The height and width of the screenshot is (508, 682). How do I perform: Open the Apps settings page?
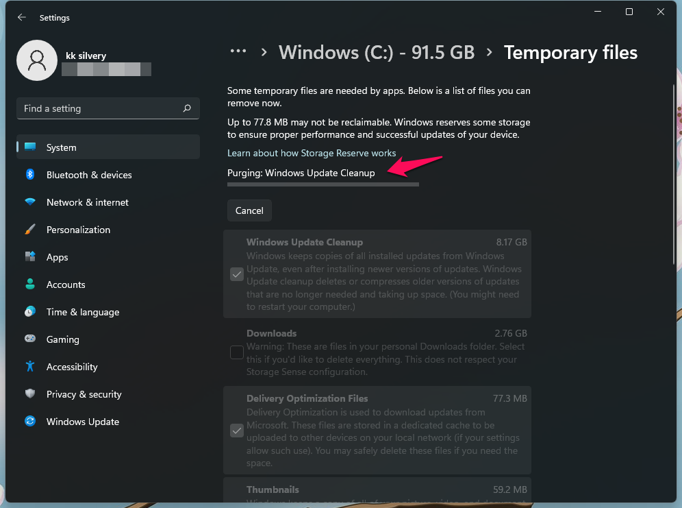click(x=108, y=257)
